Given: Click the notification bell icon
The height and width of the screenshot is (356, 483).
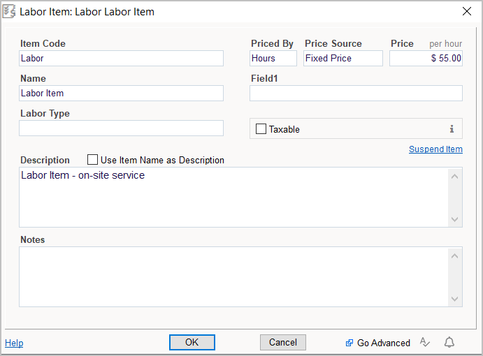Looking at the screenshot, I should click(449, 342).
